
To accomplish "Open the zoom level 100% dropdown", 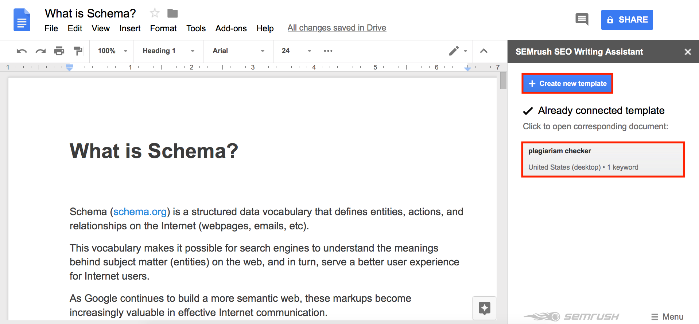I will pos(112,51).
